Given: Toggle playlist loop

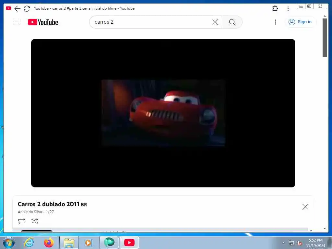Looking at the screenshot, I should pos(22,221).
